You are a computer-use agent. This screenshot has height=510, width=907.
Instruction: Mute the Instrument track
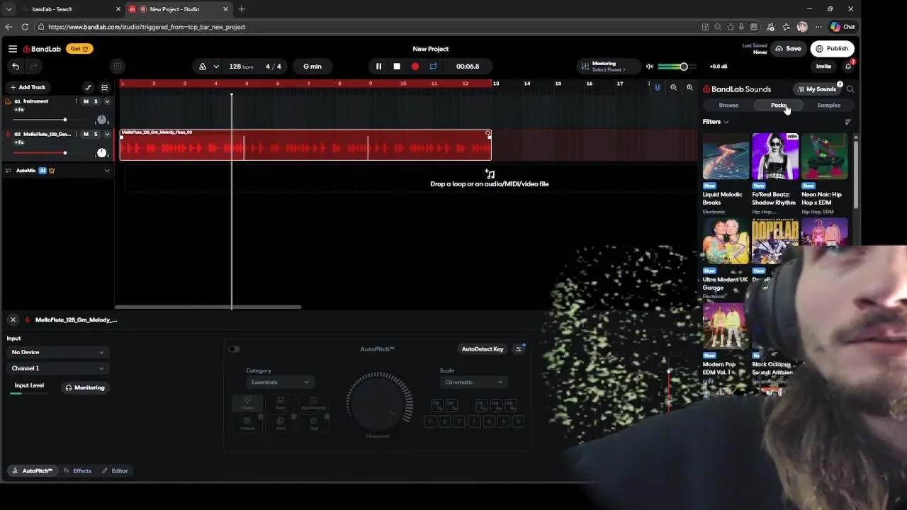86,101
